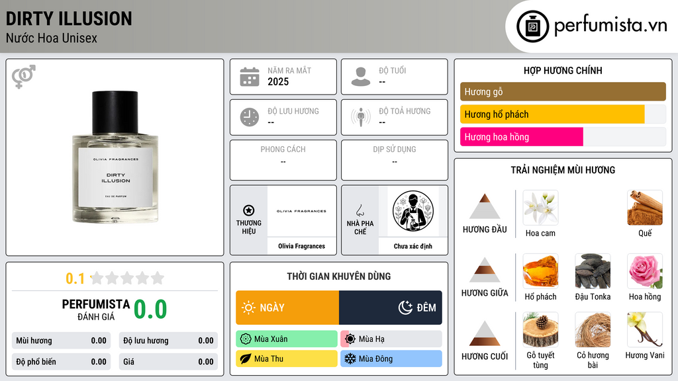Click the snowflake icon for Mùa Đông
This screenshot has height=381, width=678.
click(350, 359)
